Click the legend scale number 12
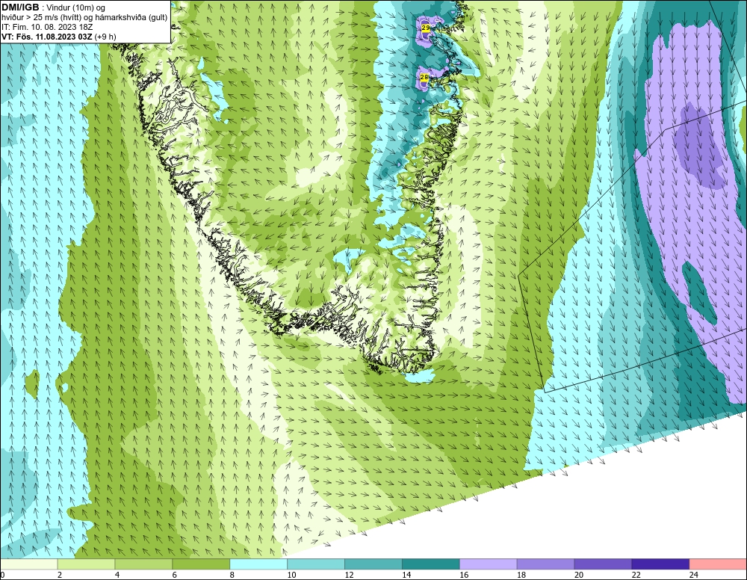 point(349,575)
